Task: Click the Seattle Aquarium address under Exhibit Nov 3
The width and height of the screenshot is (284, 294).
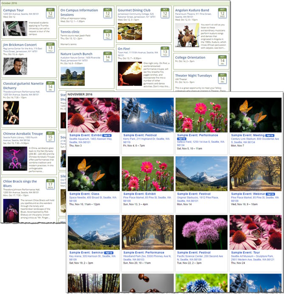Action: click(91, 141)
